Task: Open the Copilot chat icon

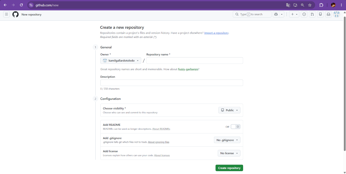Action: 276,14
